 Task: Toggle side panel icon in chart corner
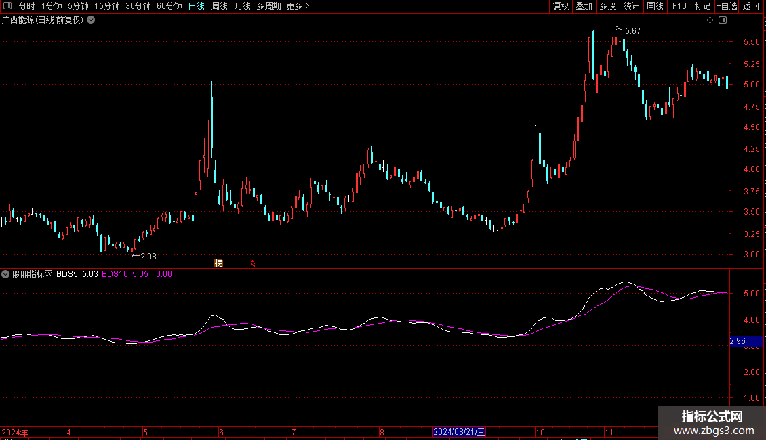tap(723, 20)
